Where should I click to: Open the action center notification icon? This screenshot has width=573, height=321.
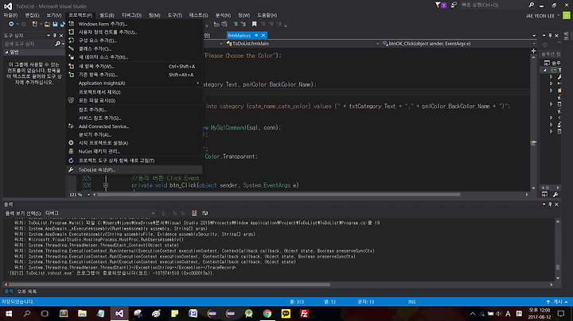(561, 314)
